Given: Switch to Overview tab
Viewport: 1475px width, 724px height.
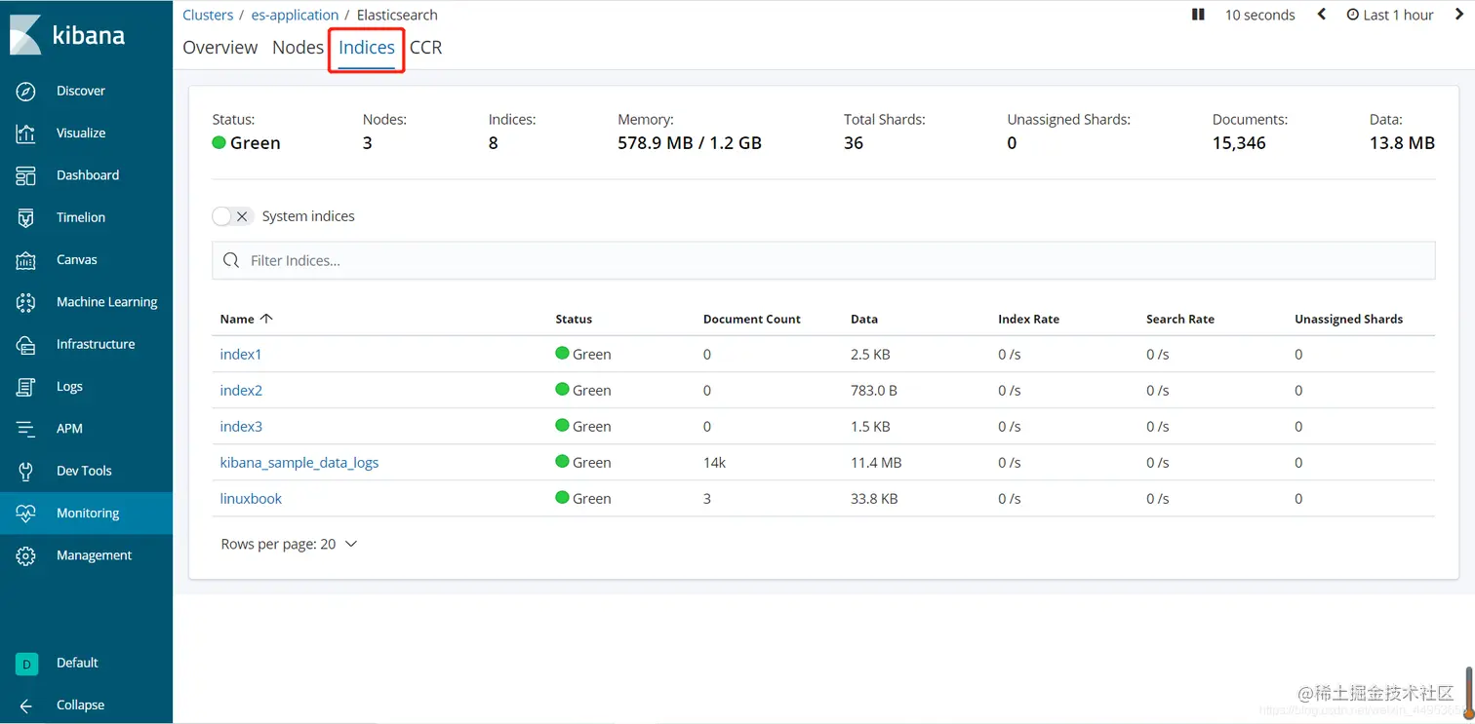Looking at the screenshot, I should click(x=220, y=47).
